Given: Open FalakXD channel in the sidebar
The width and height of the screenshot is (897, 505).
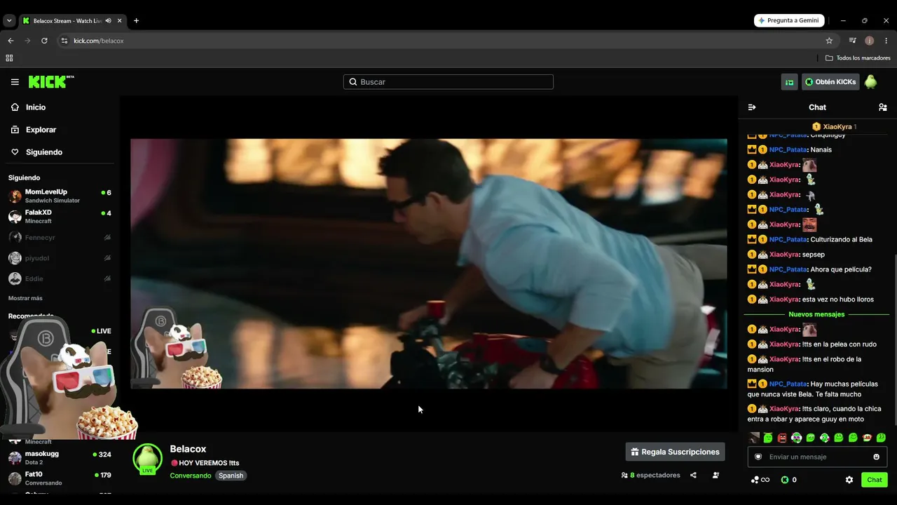Looking at the screenshot, I should tap(60, 217).
